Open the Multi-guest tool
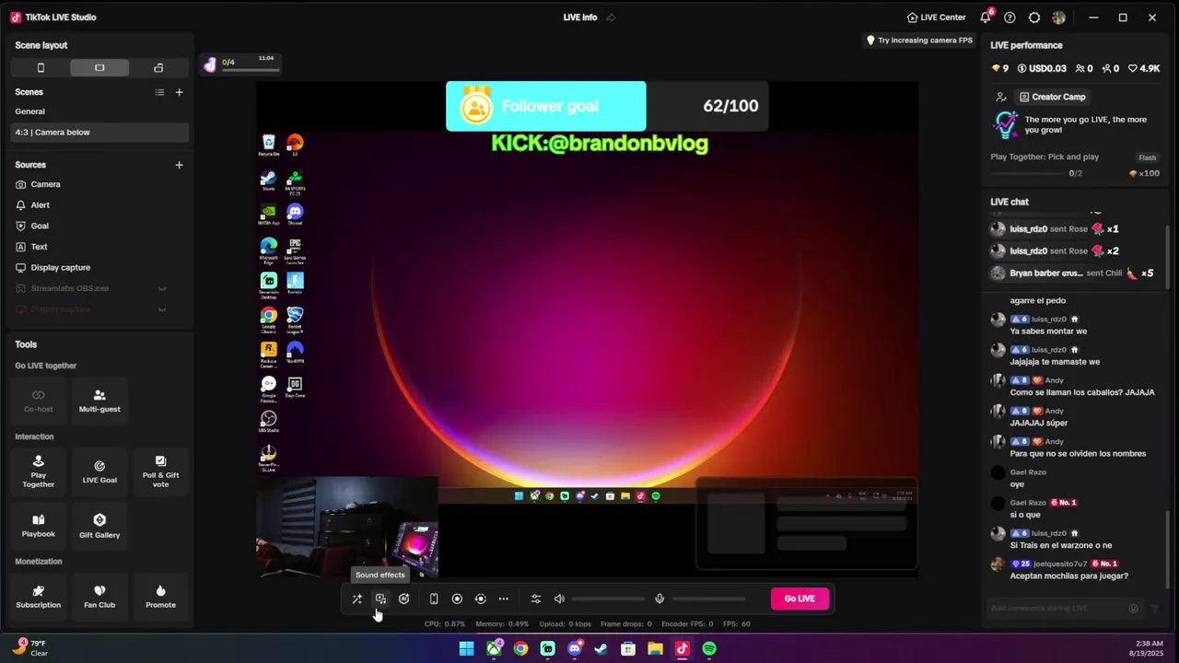Viewport: 1179px width, 663px height. pyautogui.click(x=99, y=401)
